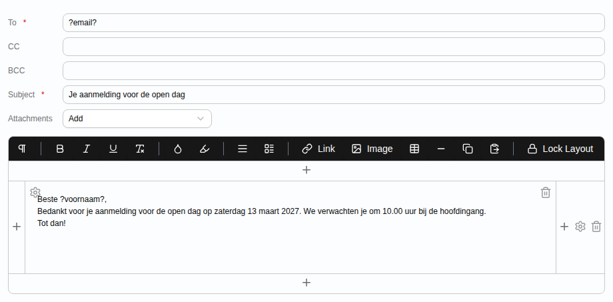This screenshot has height=302, width=613.
Task: Focus the BCC input field
Action: 333,71
